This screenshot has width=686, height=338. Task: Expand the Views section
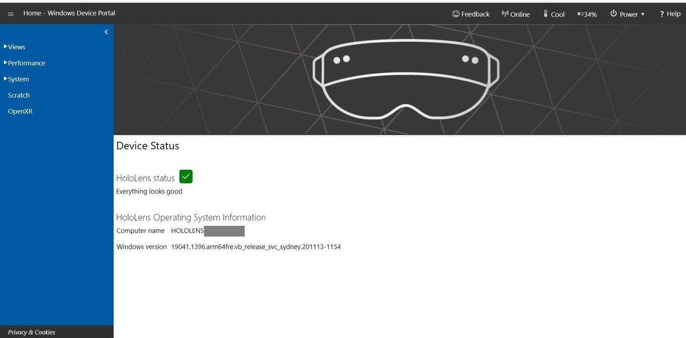(x=14, y=47)
